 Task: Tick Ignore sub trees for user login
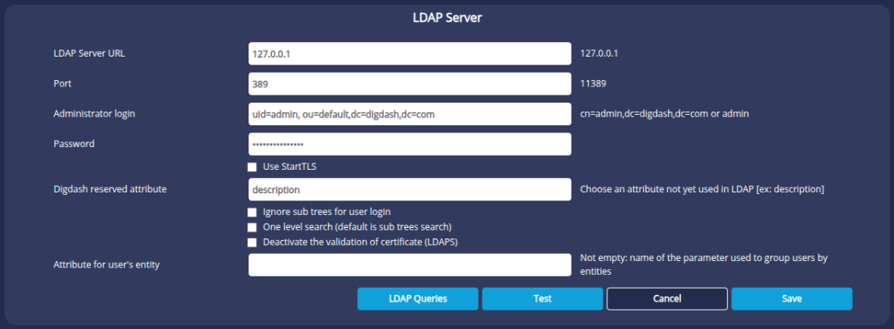(x=253, y=212)
